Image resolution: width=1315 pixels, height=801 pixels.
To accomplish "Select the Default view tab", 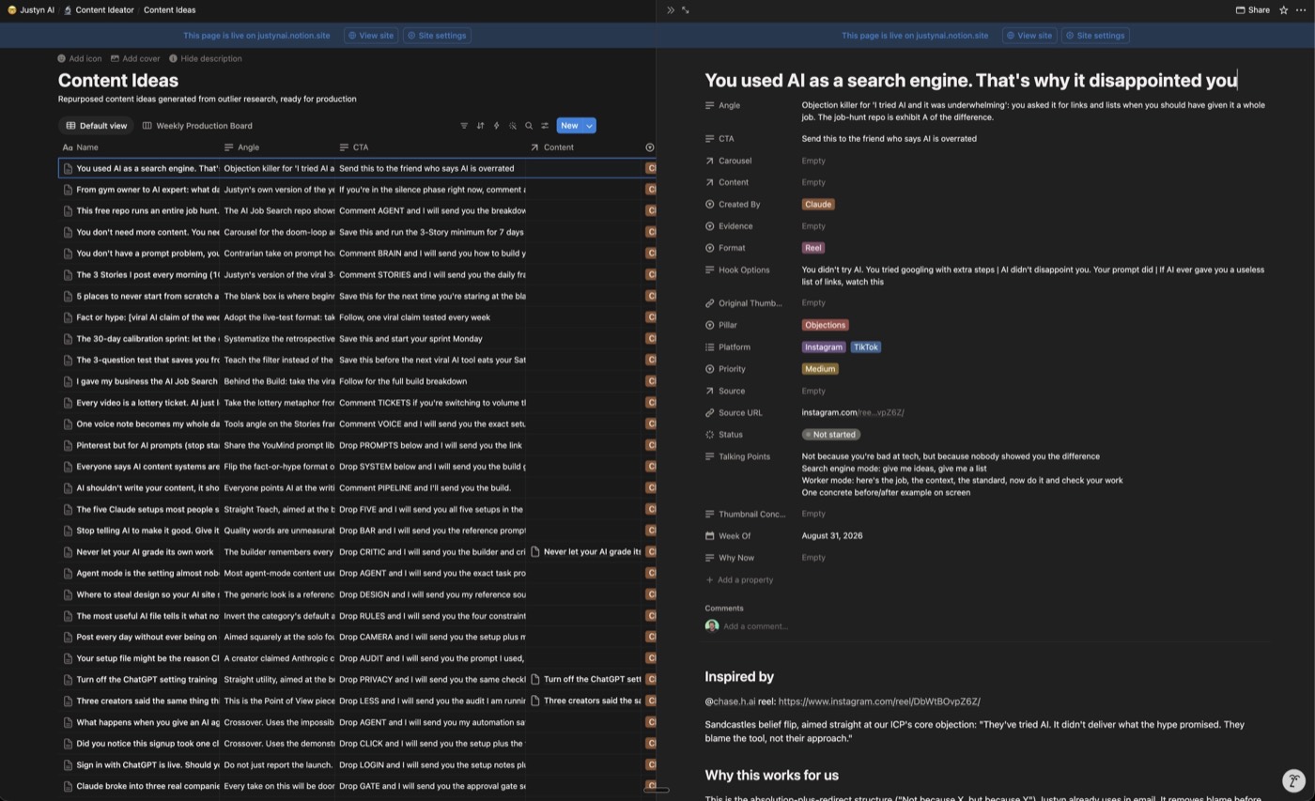I will pyautogui.click(x=96, y=126).
